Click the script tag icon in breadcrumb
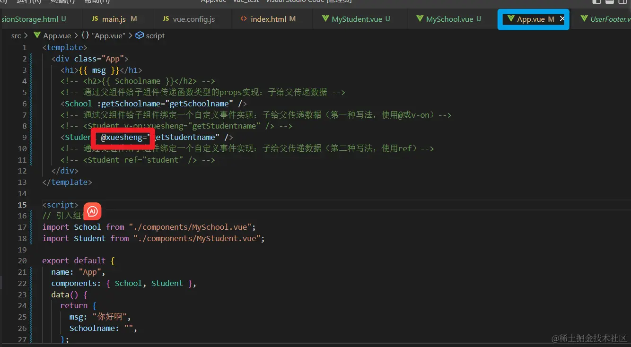Viewport: 631px width, 347px height. point(140,35)
